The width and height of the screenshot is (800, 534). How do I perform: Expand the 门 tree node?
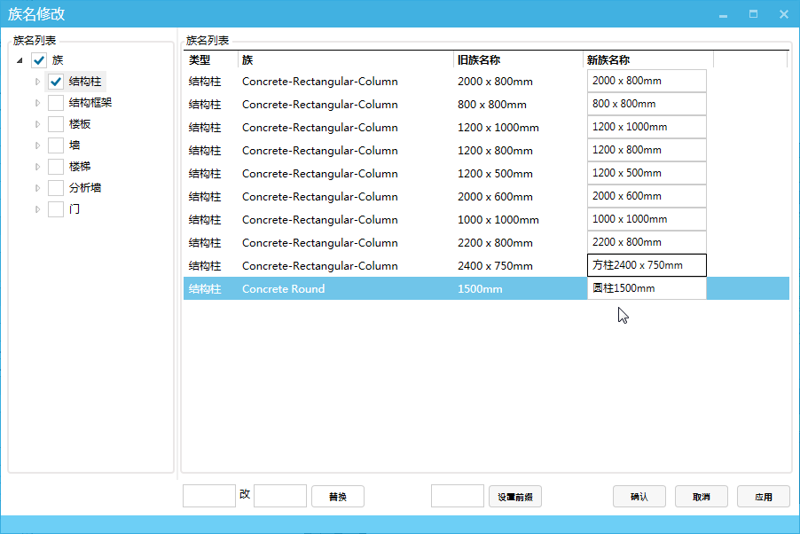pyautogui.click(x=37, y=209)
